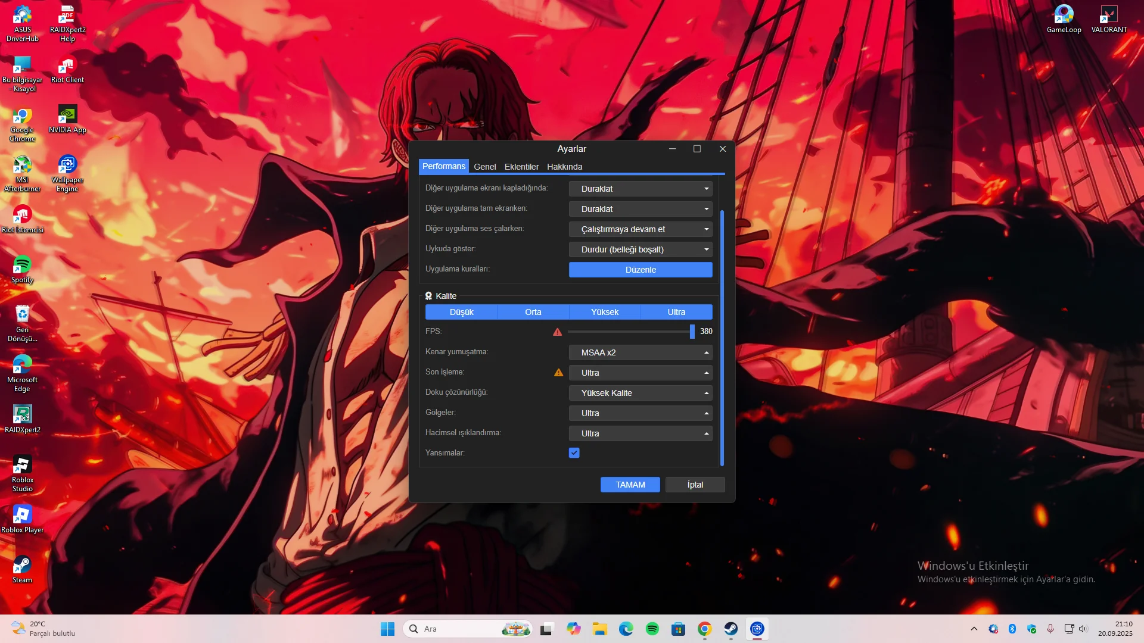The width and height of the screenshot is (1144, 643).
Task: Select Riot Client desktop icon
Action: pyautogui.click(x=67, y=70)
